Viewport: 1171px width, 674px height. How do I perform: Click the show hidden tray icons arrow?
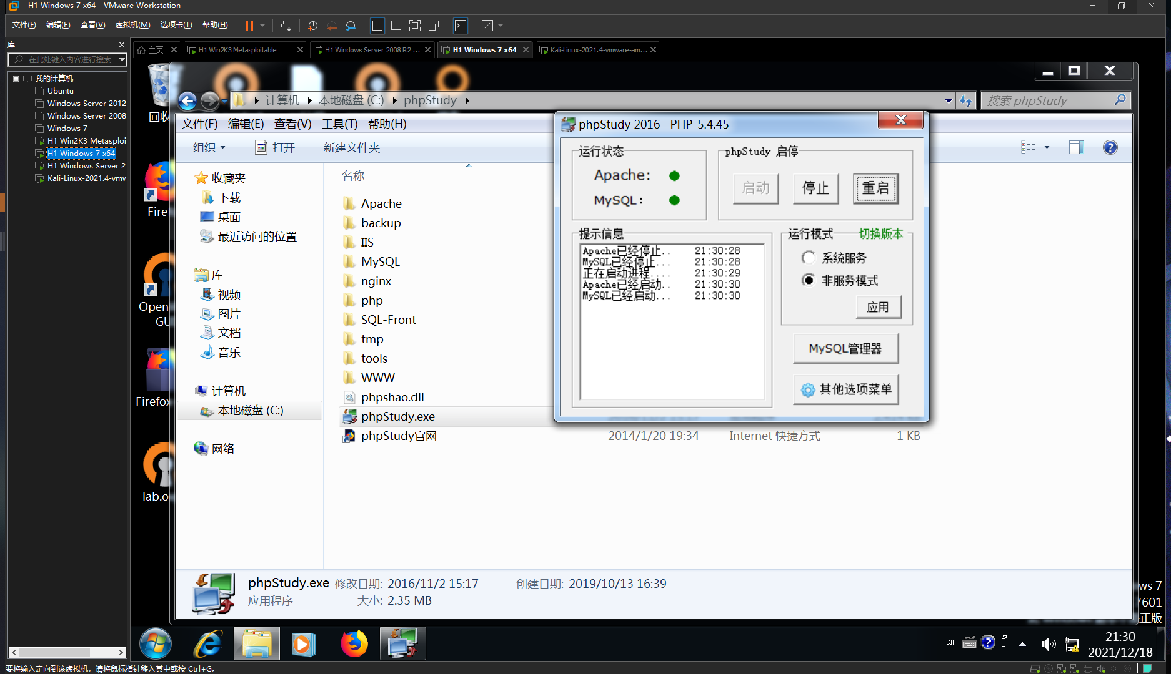(x=1022, y=644)
